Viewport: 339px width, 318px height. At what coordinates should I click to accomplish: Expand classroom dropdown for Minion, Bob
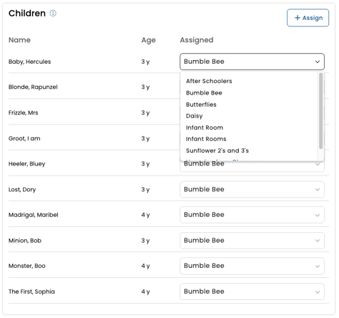252,241
